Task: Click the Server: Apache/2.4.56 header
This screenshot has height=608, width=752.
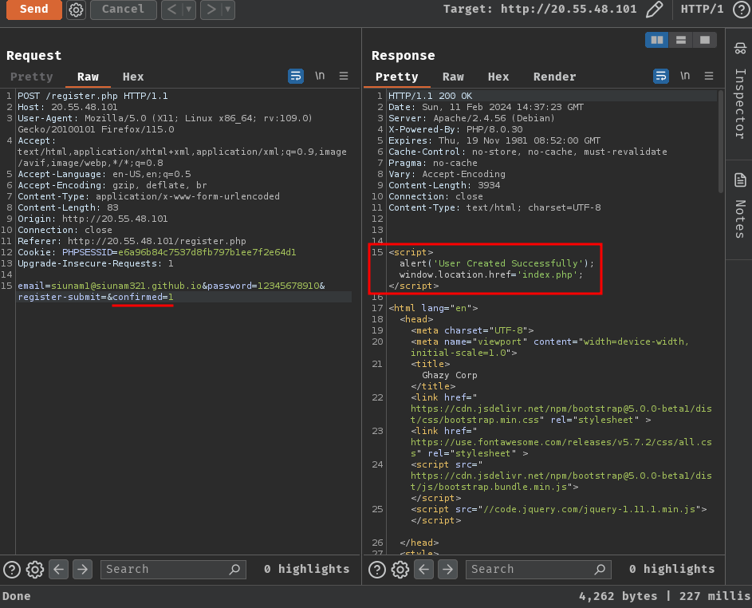Action: tap(471, 118)
